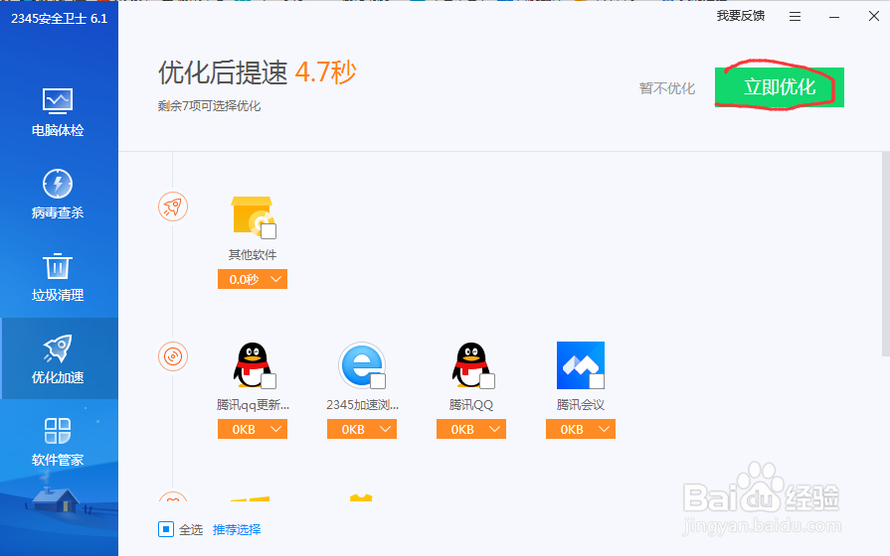
Task: Click the 腾讯qq更新 penguin icon
Action: click(253, 365)
